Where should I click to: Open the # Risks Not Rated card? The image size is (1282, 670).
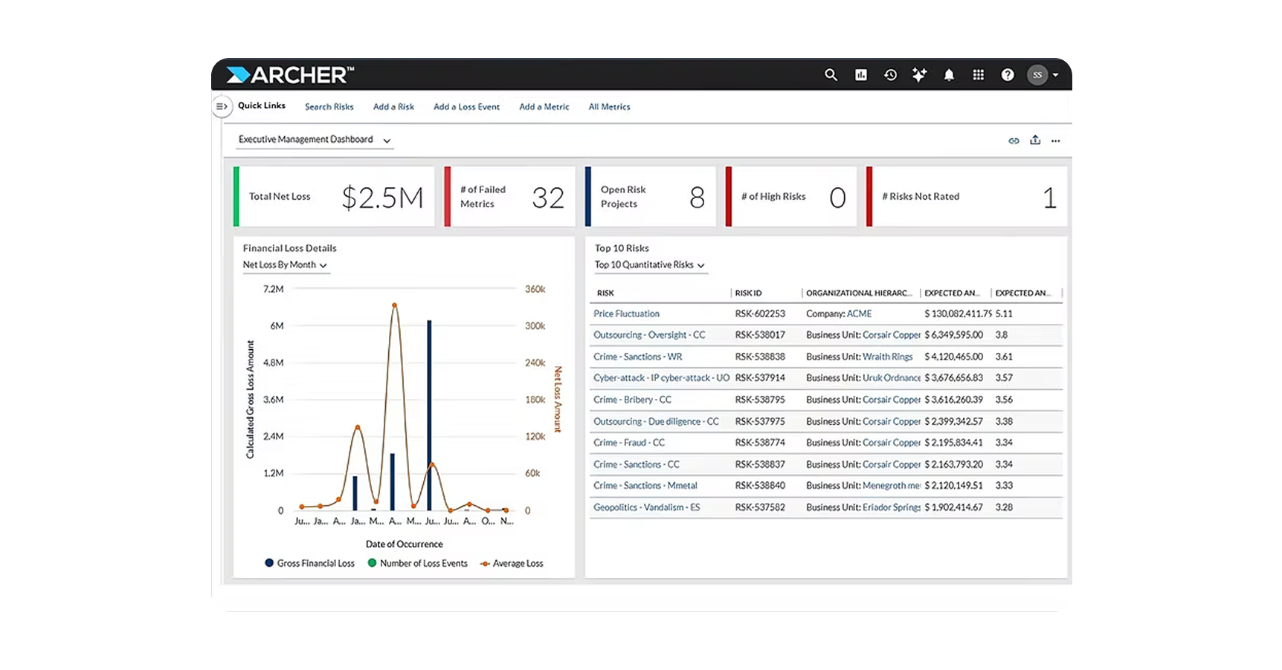(967, 197)
